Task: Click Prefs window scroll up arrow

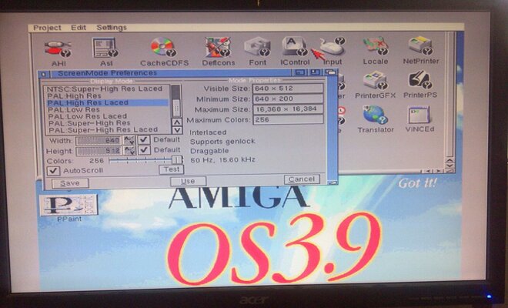Action: pyautogui.click(x=450, y=160)
